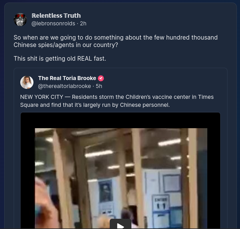Viewport: 240px width, 229px height.
Task: Click the black letterbox bar above the video
Action: click(120, 120)
